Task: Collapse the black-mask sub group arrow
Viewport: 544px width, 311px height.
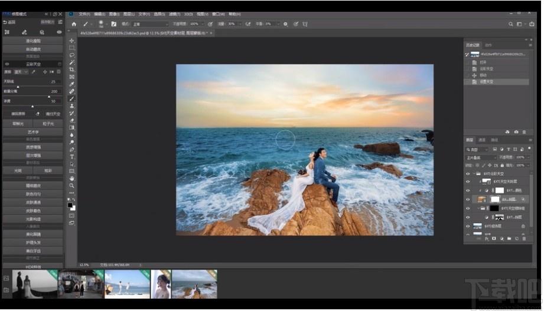Action: click(x=478, y=209)
